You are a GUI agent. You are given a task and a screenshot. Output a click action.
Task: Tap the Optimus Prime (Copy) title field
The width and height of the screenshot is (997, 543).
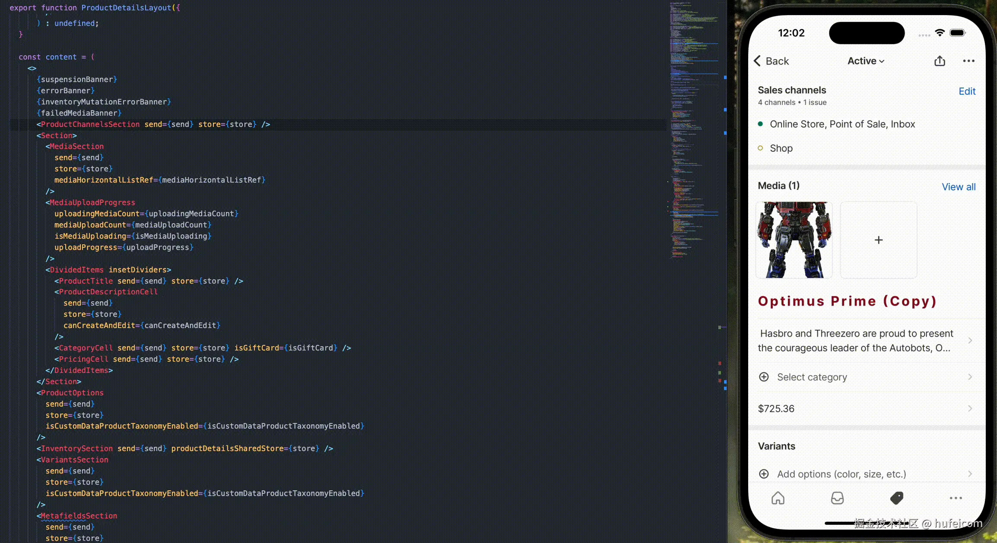tap(847, 301)
